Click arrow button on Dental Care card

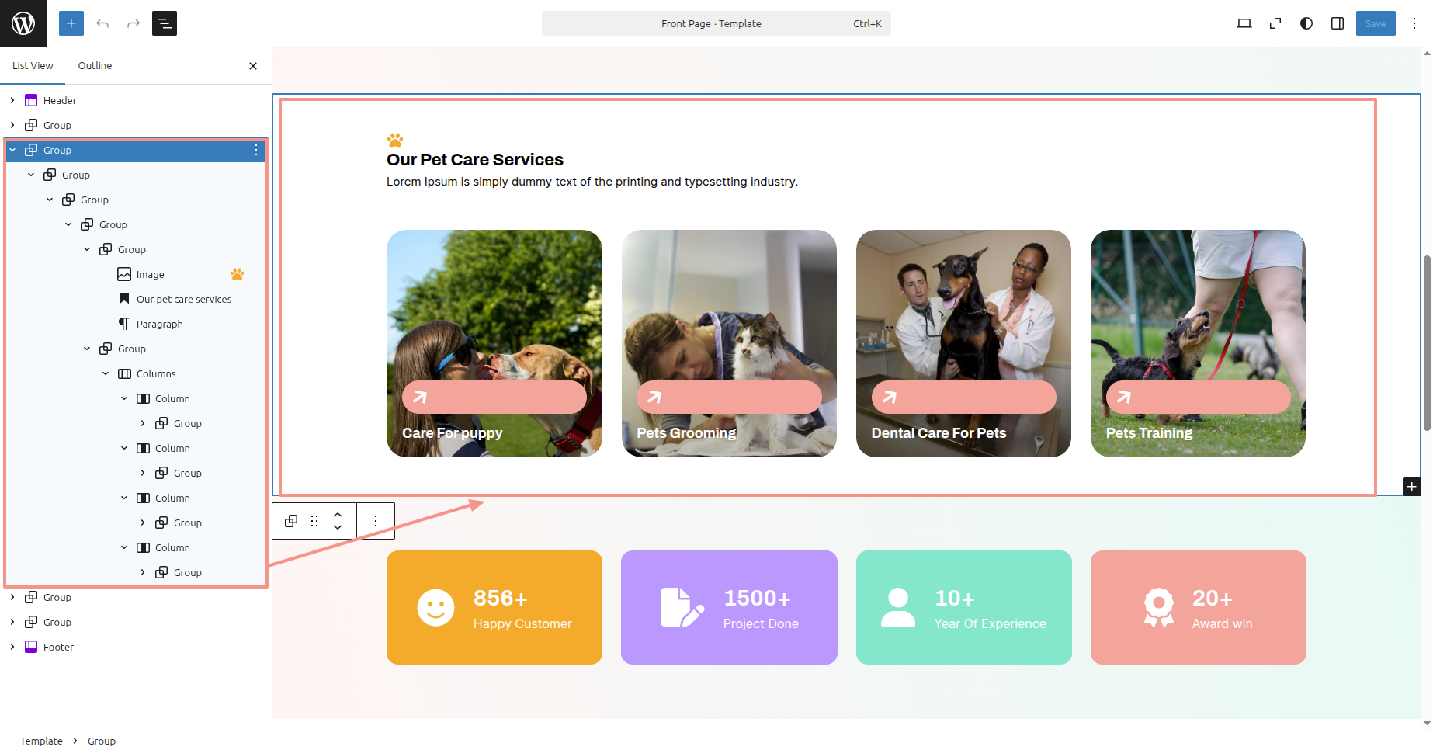pyautogui.click(x=963, y=398)
